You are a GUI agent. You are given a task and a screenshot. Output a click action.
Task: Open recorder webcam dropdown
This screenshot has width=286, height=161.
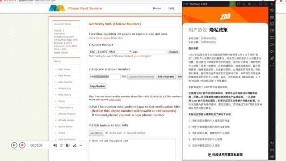(x=68, y=145)
